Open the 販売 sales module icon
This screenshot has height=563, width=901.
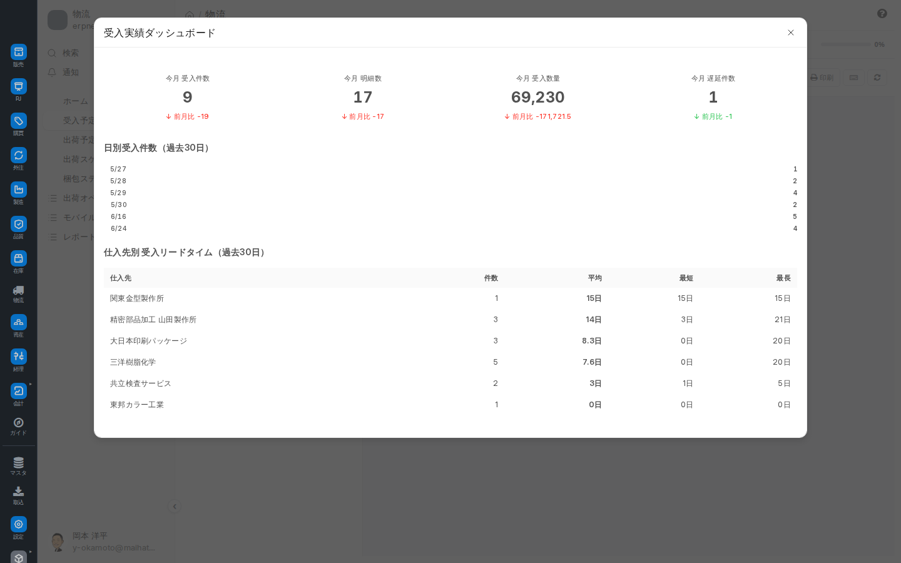tap(18, 52)
